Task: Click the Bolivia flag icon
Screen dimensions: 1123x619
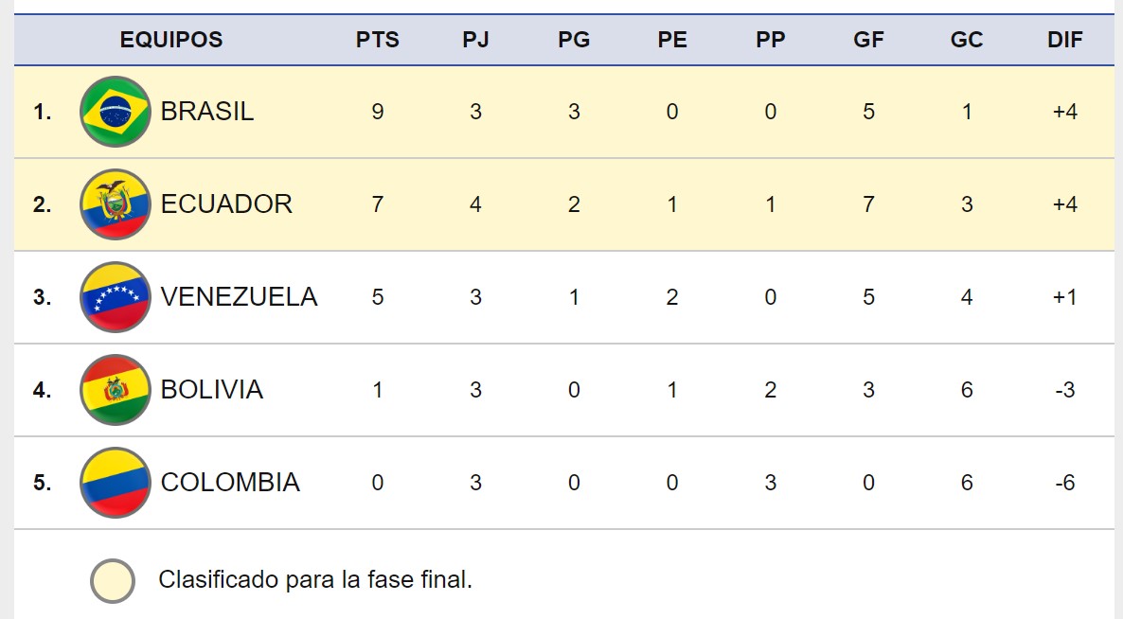Action: pos(116,390)
